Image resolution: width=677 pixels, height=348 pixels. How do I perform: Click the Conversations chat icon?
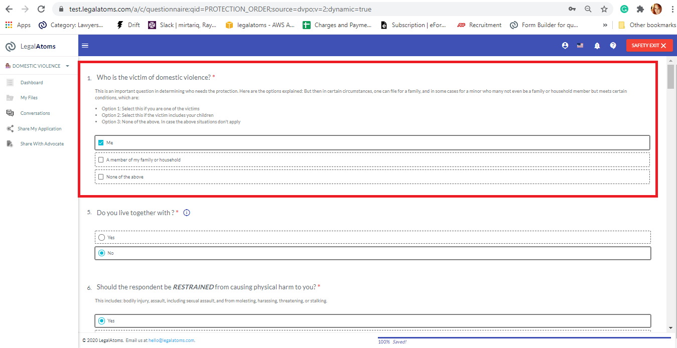(10, 113)
